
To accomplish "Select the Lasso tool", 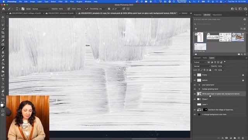I will point(3,25).
